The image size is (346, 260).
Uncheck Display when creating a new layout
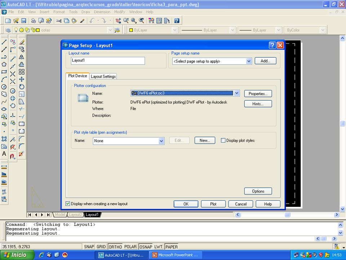[x=68, y=204]
